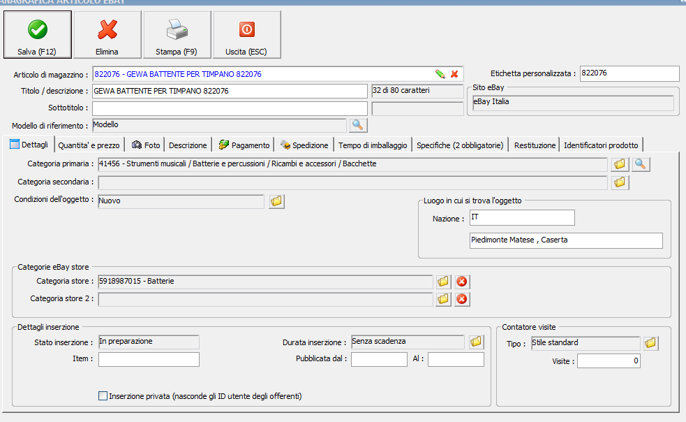686x422 pixels.
Task: Edit the Piedimonte Matese, Caserta location field
Action: (x=566, y=240)
